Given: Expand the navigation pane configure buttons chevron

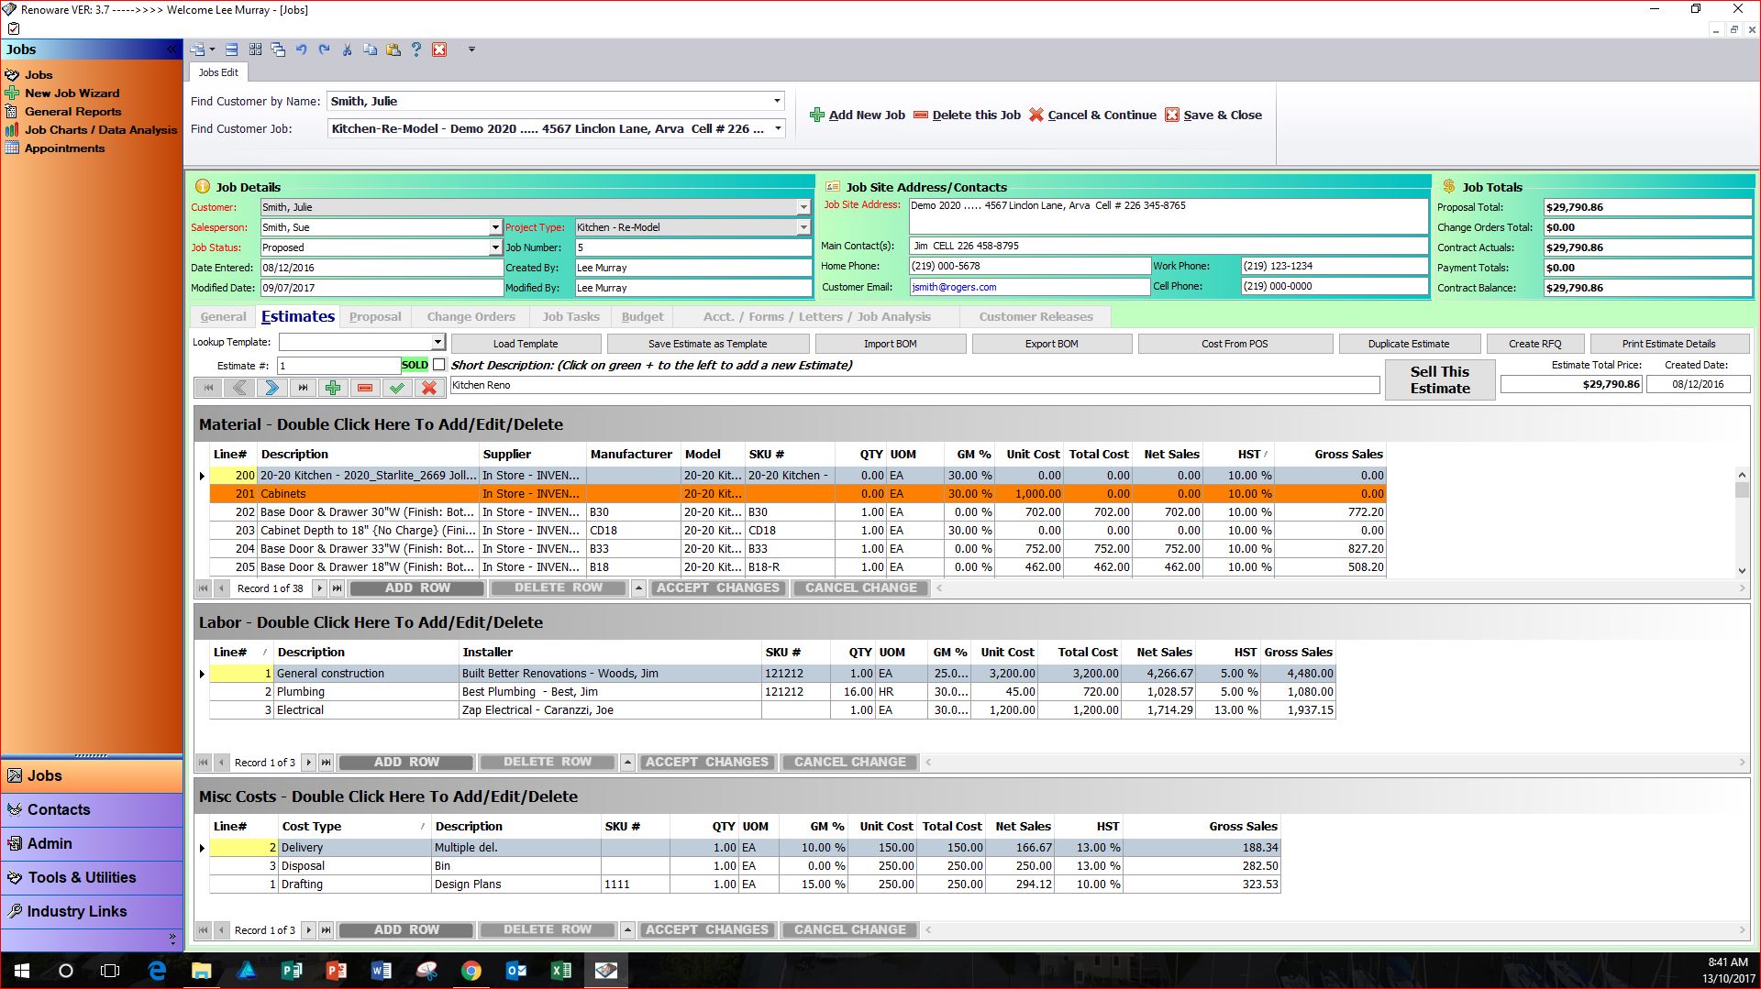Looking at the screenshot, I should tap(172, 940).
